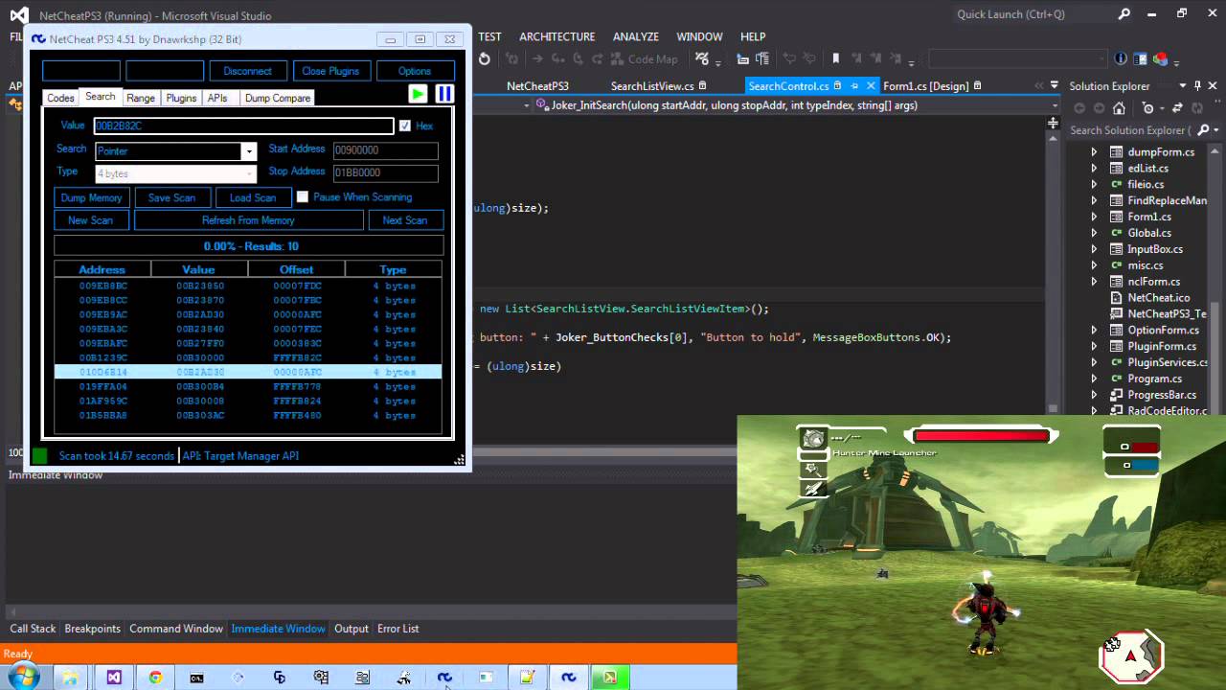1226x690 pixels.
Task: Expand the OptionForm.cs tree node
Action: point(1094,330)
